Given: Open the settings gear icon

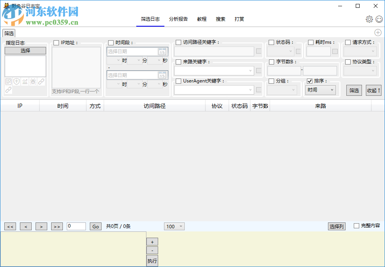Looking at the screenshot, I should click(369, 19).
